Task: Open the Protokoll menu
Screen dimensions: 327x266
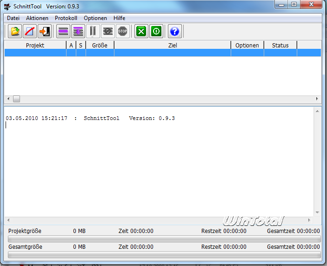Action: [66, 18]
